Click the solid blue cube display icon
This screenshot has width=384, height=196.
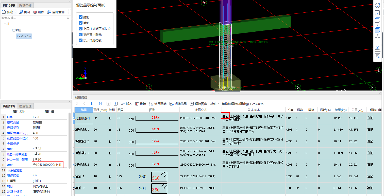377,30
